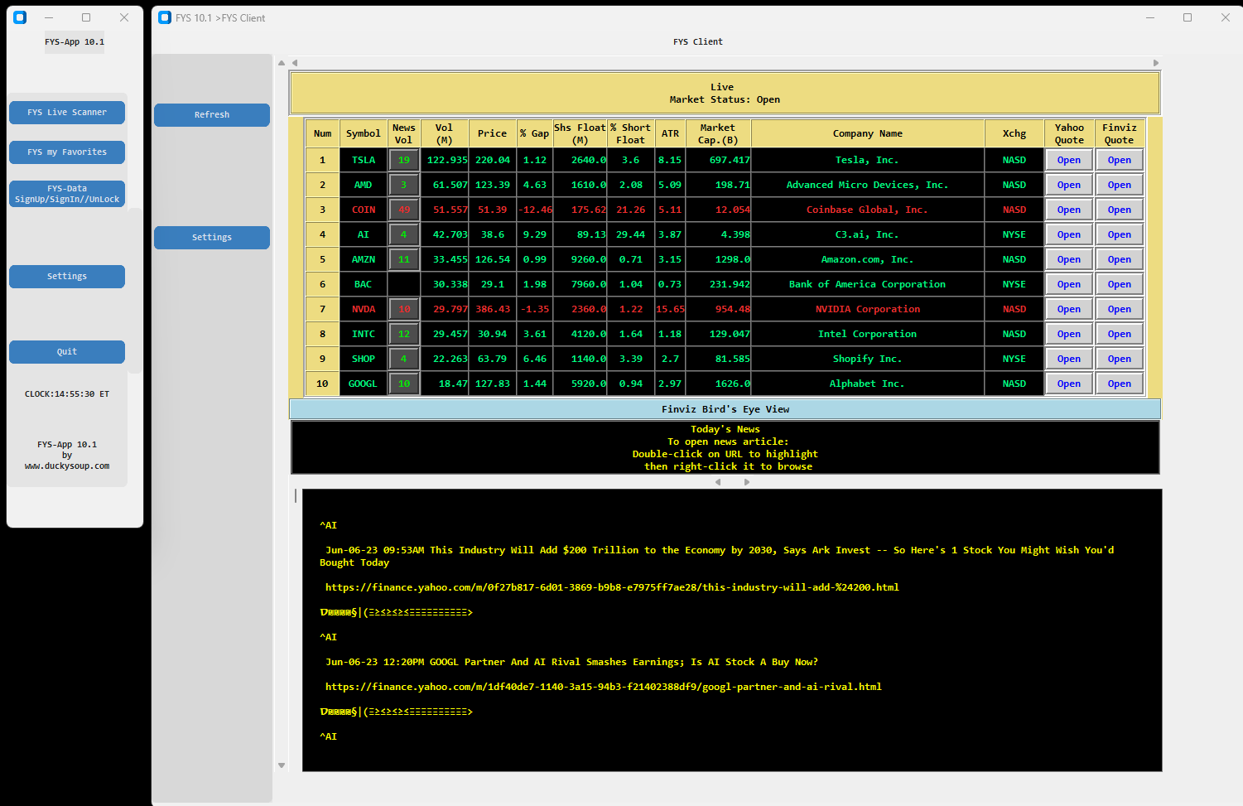Image resolution: width=1243 pixels, height=806 pixels.
Task: Open Finviz quote for TSLA
Action: point(1119,161)
